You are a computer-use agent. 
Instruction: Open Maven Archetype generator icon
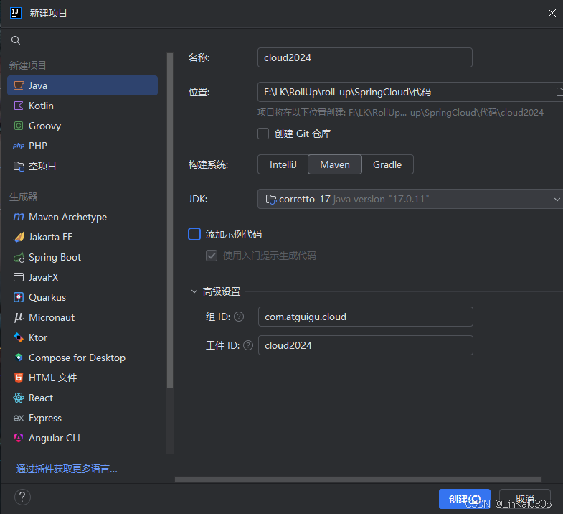[19, 217]
